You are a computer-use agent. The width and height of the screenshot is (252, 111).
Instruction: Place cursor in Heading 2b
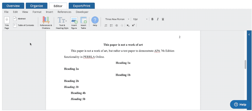coord(72,81)
